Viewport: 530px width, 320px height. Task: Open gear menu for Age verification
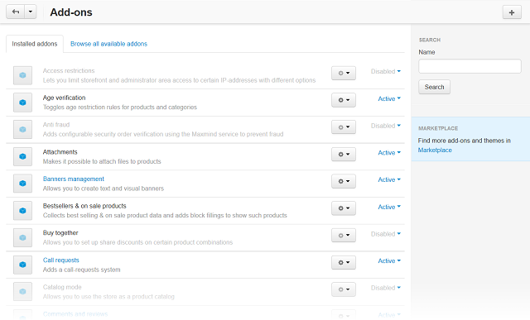pos(344,100)
